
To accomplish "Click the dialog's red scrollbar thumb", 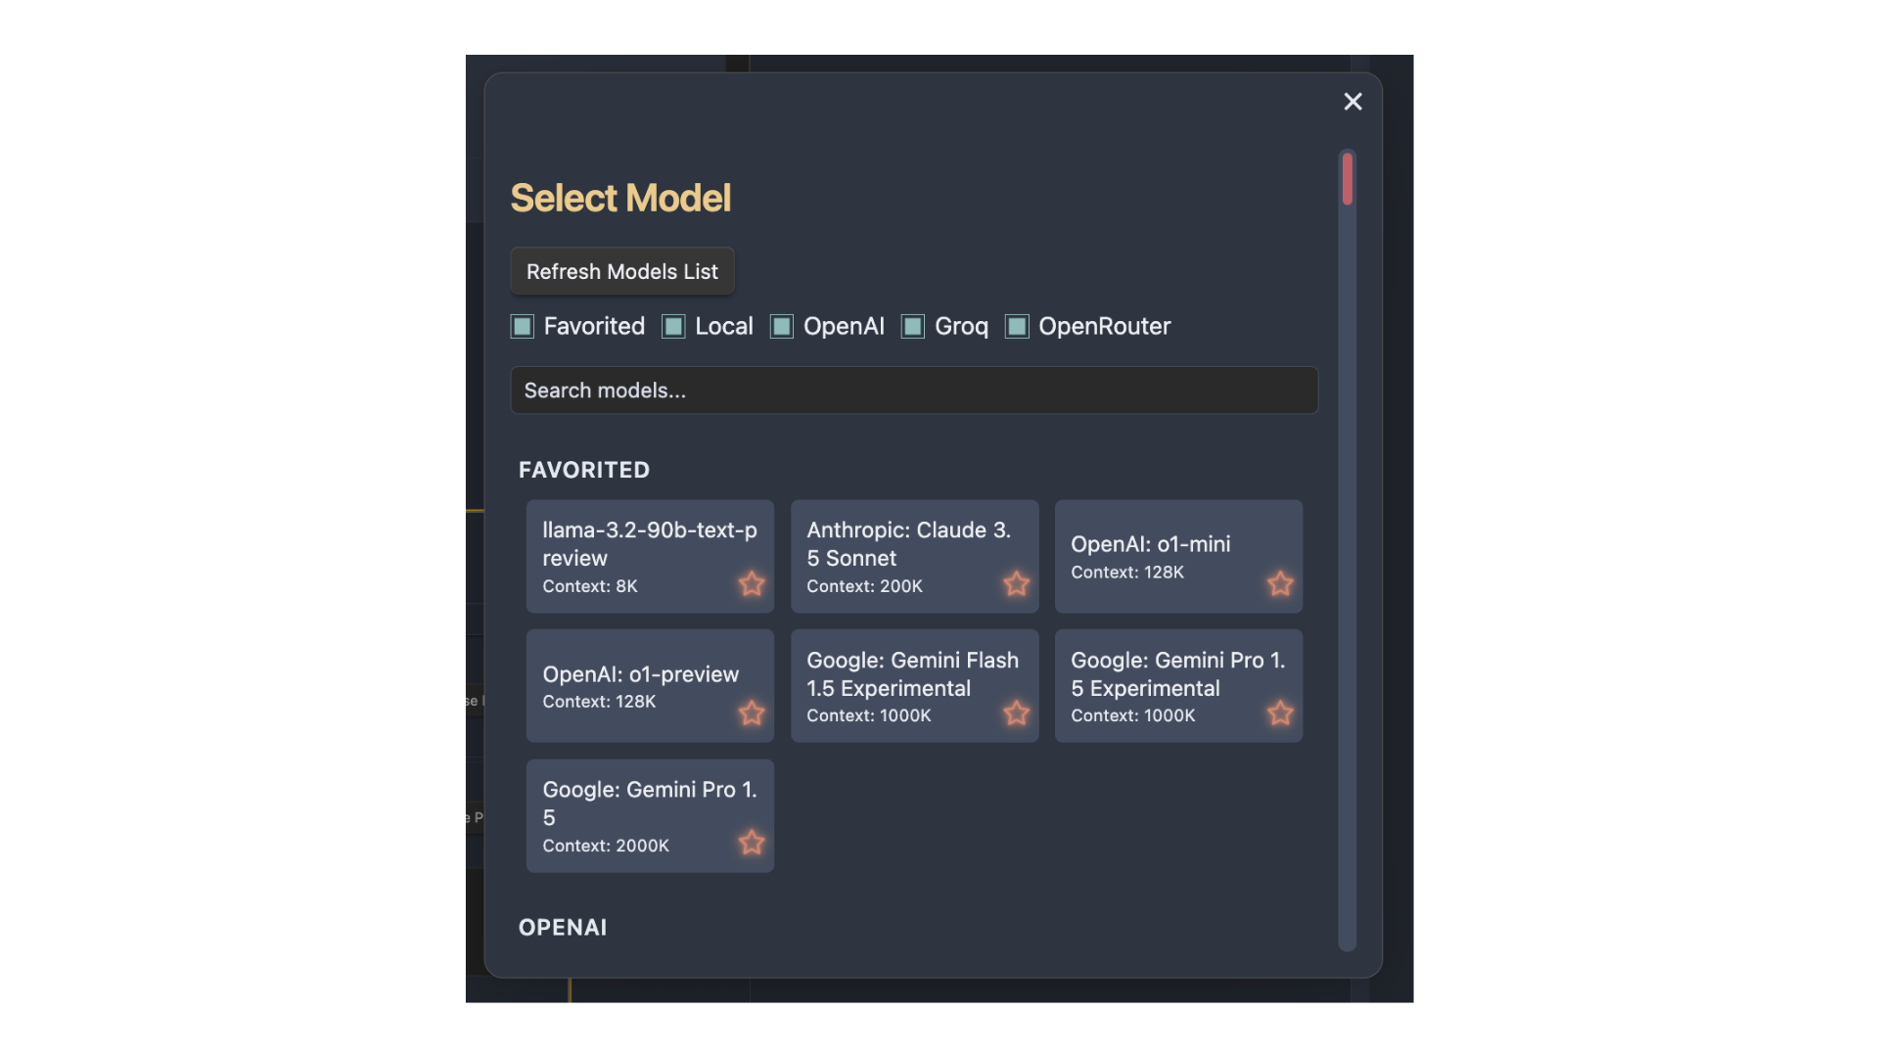I will (x=1348, y=179).
